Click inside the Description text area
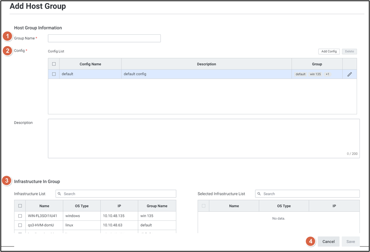Viewport: 370px width, 252px height. point(203,138)
